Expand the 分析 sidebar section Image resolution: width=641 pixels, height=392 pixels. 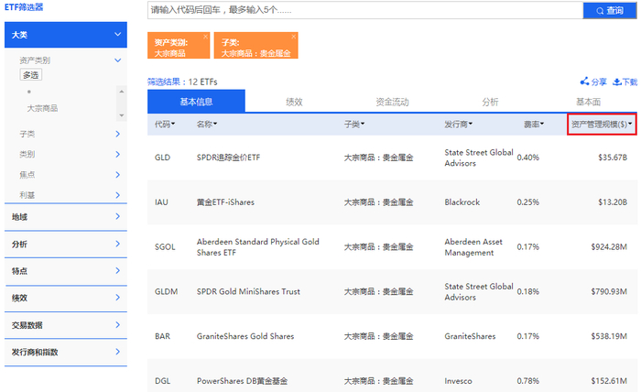[x=66, y=244]
